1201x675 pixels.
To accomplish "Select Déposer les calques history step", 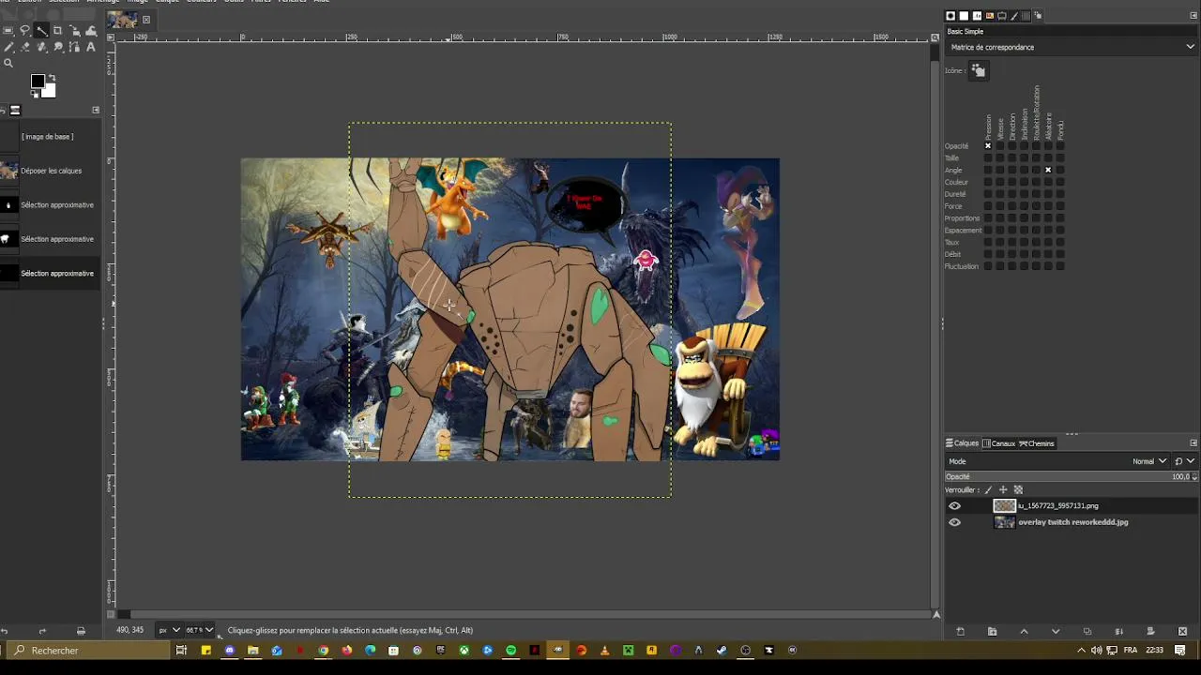I will (x=51, y=171).
